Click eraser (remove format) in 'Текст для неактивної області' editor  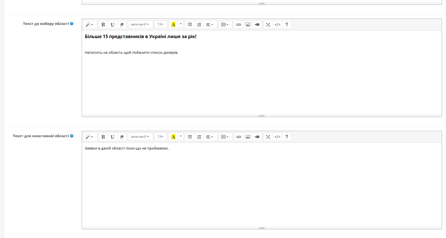tap(122, 137)
